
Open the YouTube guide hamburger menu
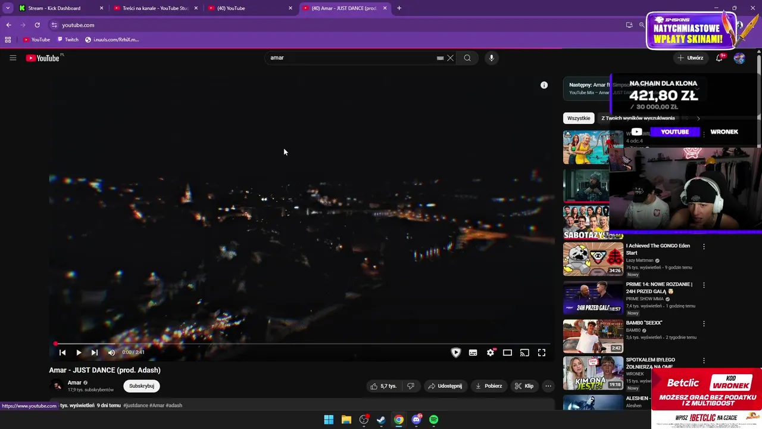pos(13,58)
